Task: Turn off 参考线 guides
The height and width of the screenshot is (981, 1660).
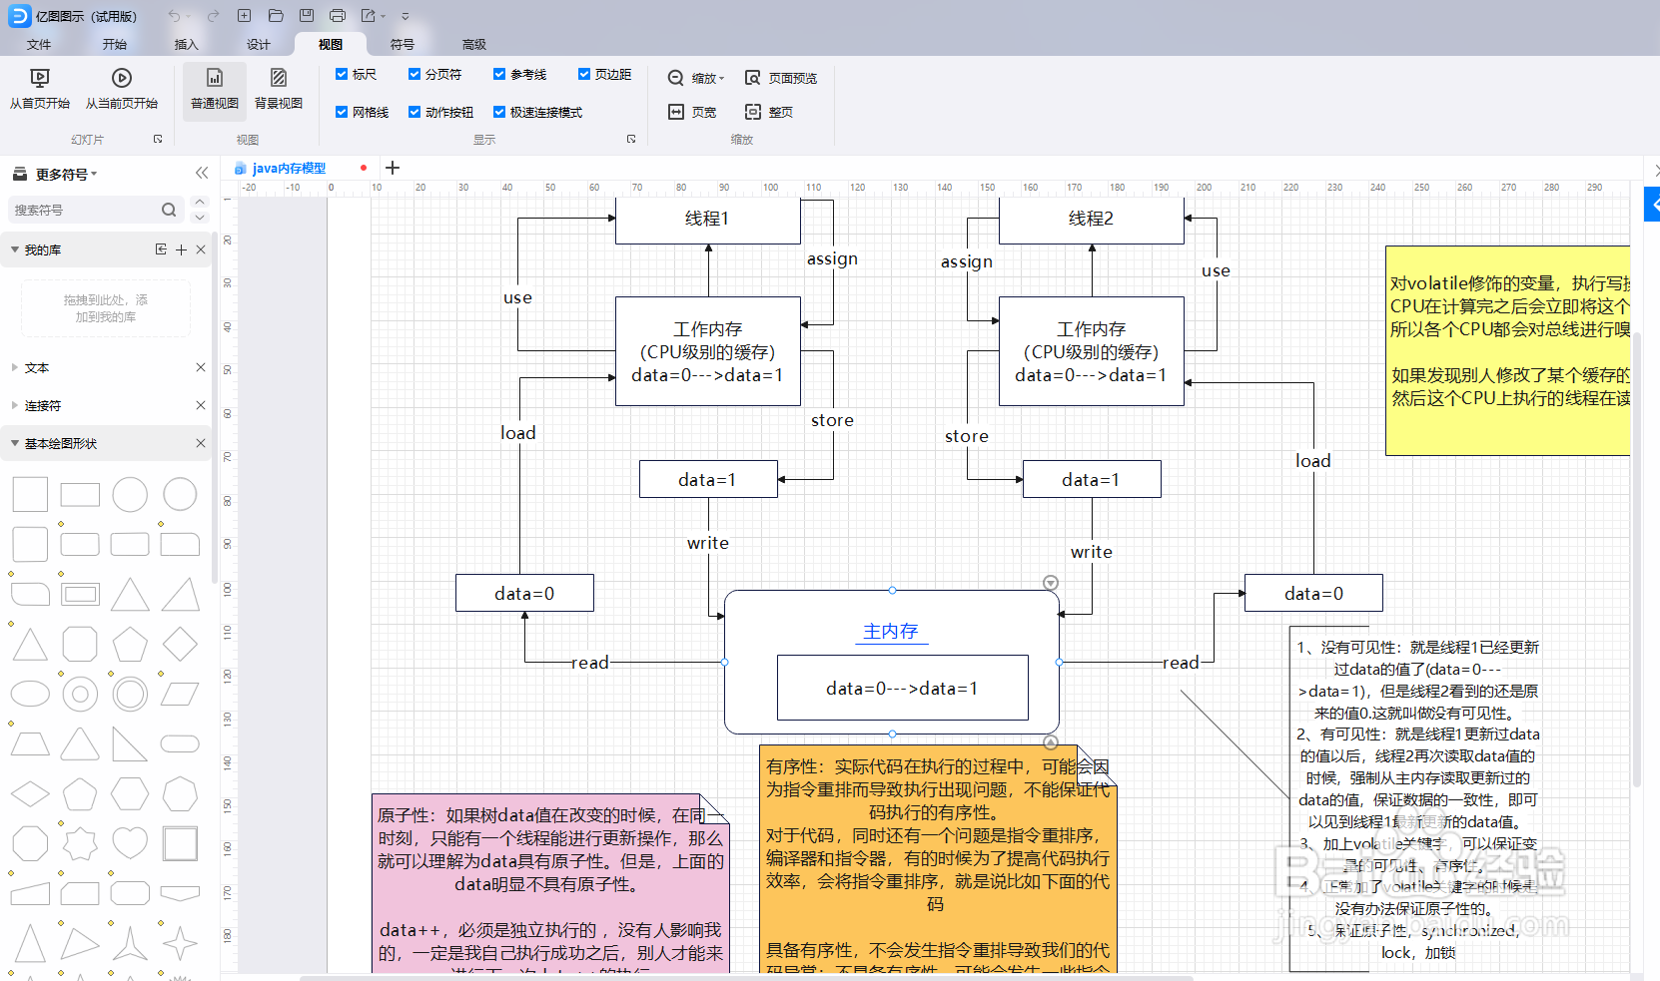Action: point(499,74)
